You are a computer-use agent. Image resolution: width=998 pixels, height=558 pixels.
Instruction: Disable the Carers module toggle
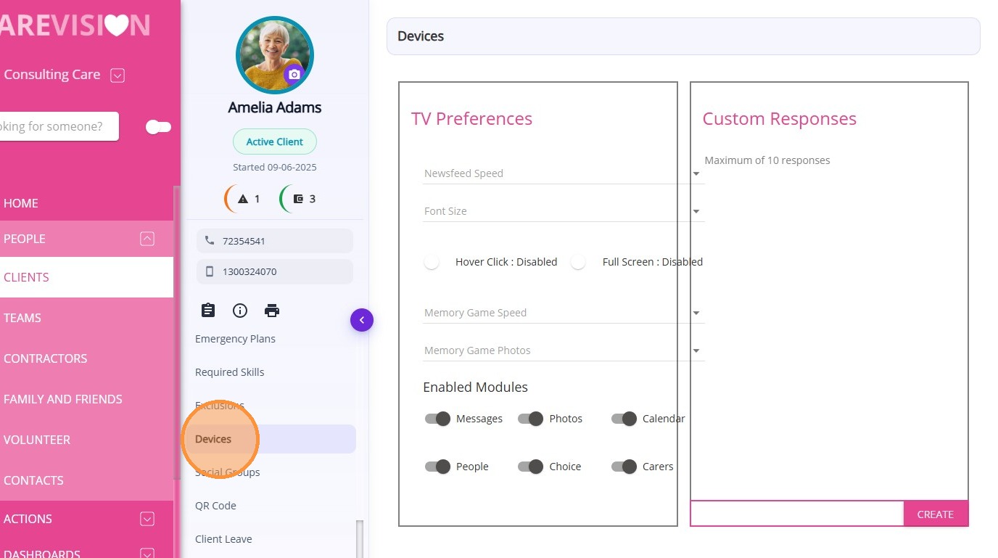click(x=624, y=467)
